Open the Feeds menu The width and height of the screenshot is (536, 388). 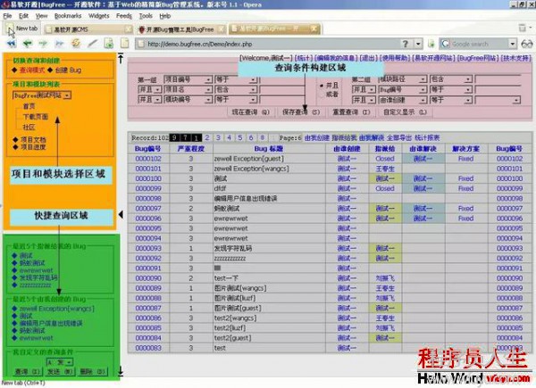tap(124, 16)
